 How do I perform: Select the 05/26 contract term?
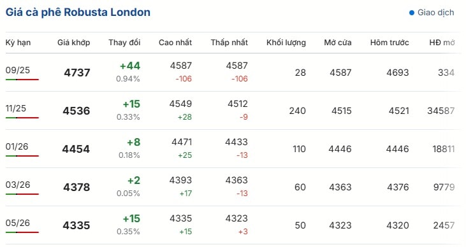[x=18, y=223]
